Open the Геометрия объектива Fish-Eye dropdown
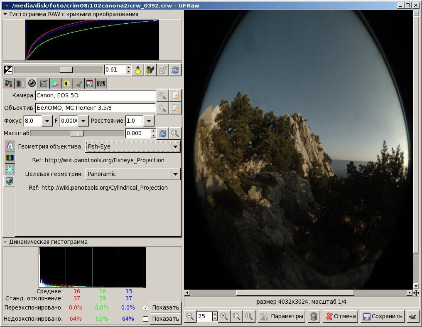Image resolution: width=422 pixels, height=327 pixels. click(x=132, y=147)
